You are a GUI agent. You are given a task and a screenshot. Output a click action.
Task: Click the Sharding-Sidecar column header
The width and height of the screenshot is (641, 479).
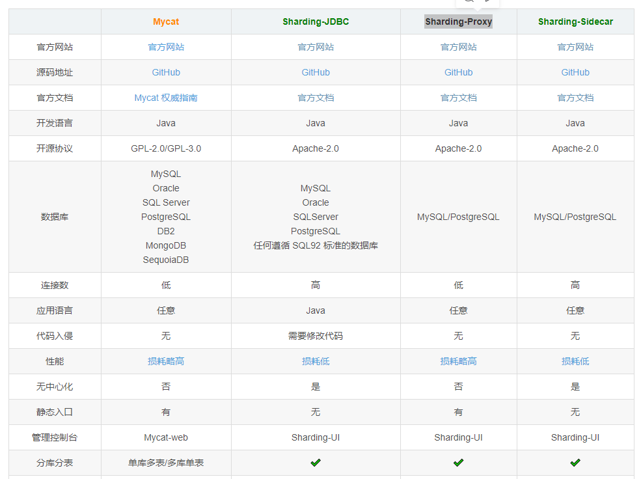(x=575, y=21)
